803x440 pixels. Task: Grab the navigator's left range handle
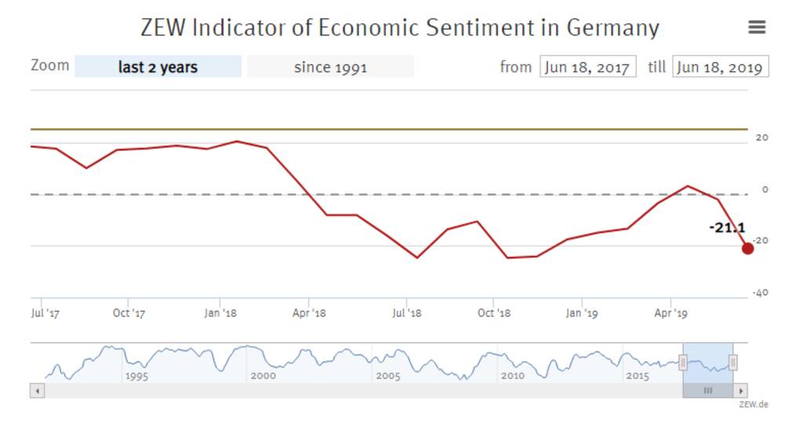coord(683,362)
